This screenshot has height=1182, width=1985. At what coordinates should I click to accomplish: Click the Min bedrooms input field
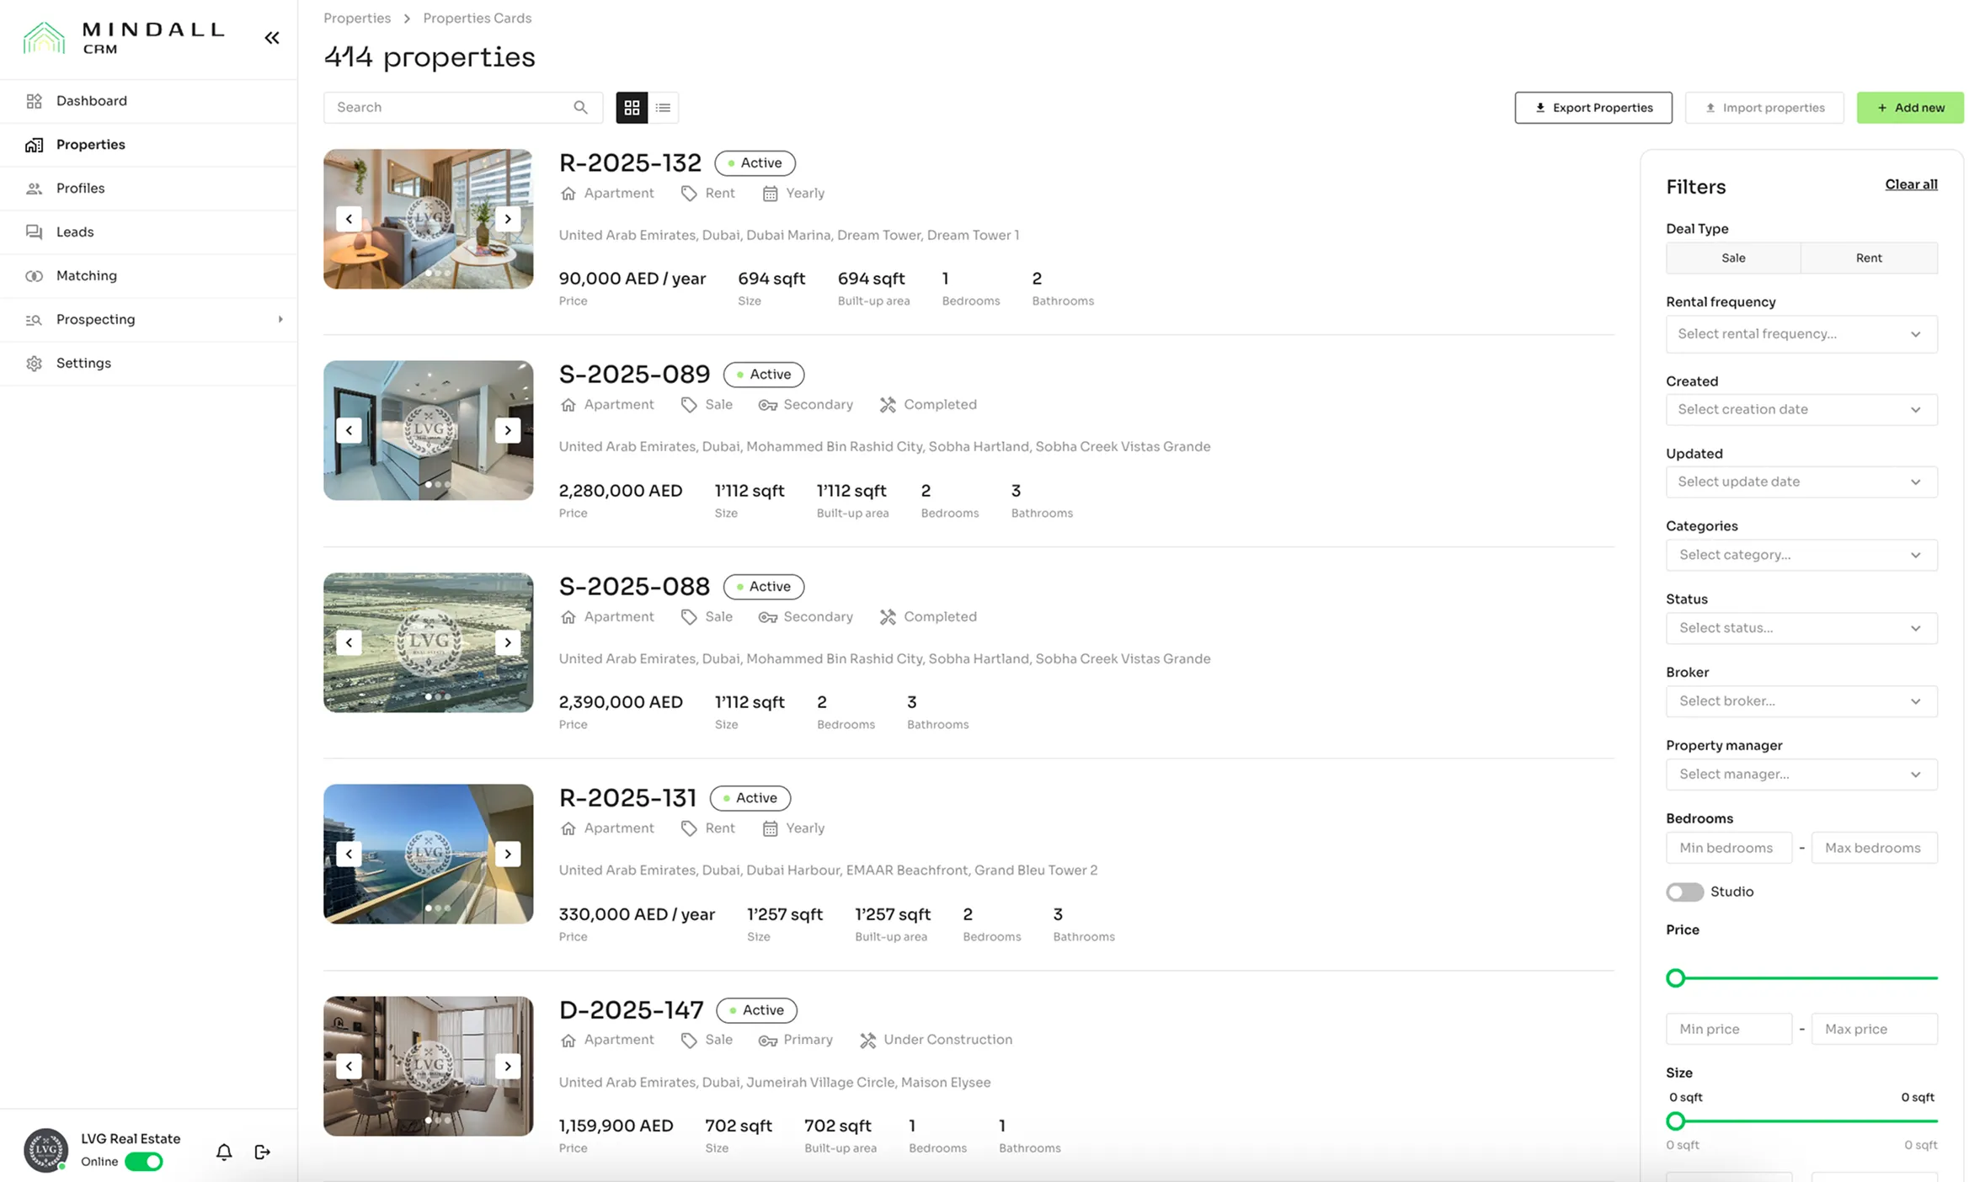click(1728, 848)
